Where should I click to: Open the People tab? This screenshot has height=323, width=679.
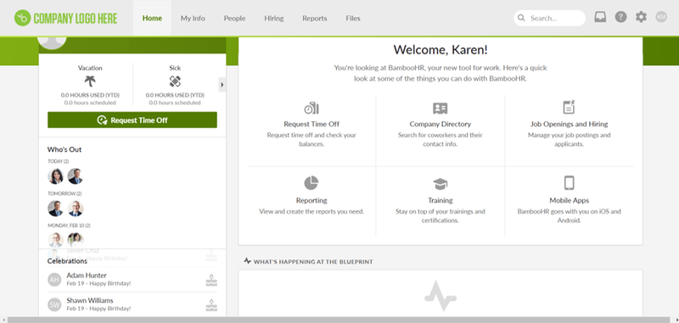(234, 18)
